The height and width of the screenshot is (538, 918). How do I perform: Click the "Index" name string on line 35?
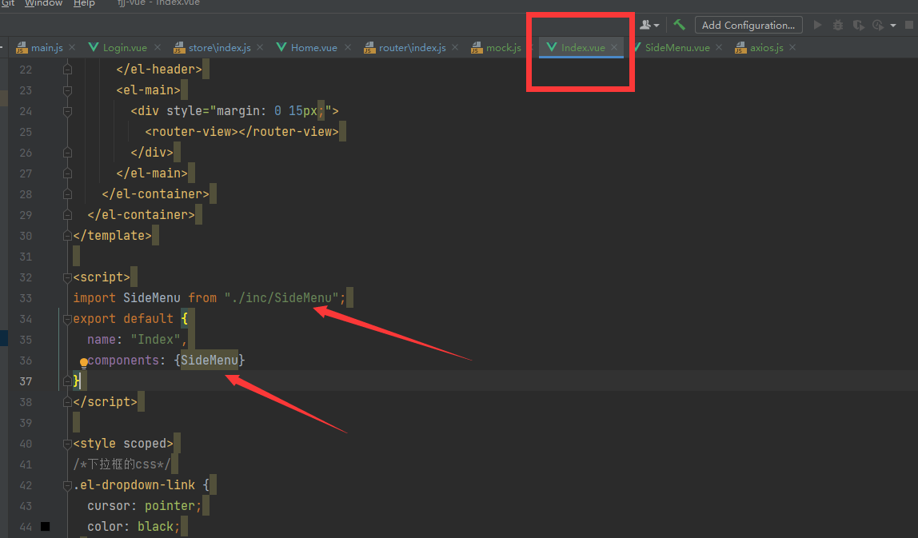click(x=156, y=340)
